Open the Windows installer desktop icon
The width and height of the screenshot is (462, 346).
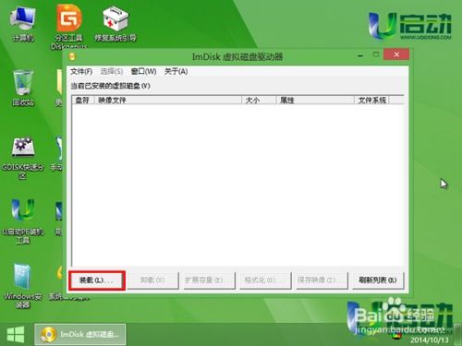(23, 287)
